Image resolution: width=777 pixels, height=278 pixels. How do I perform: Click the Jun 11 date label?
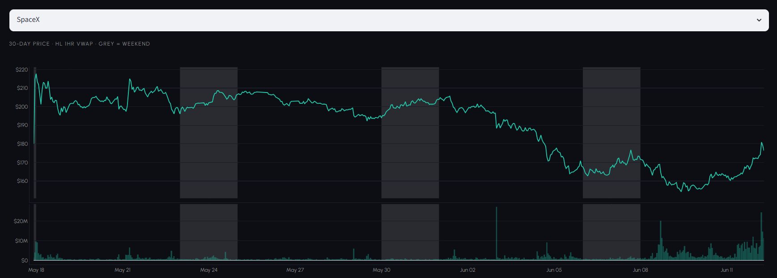(727, 270)
